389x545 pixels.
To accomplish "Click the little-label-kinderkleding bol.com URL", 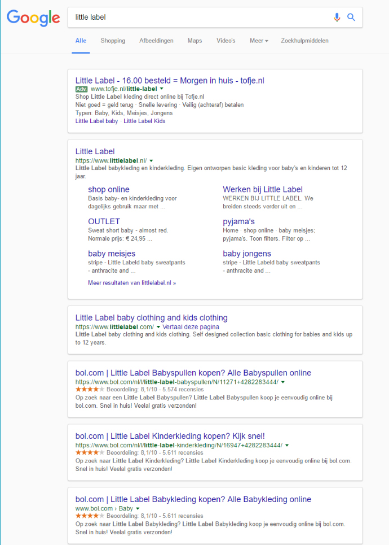I will click(x=179, y=445).
